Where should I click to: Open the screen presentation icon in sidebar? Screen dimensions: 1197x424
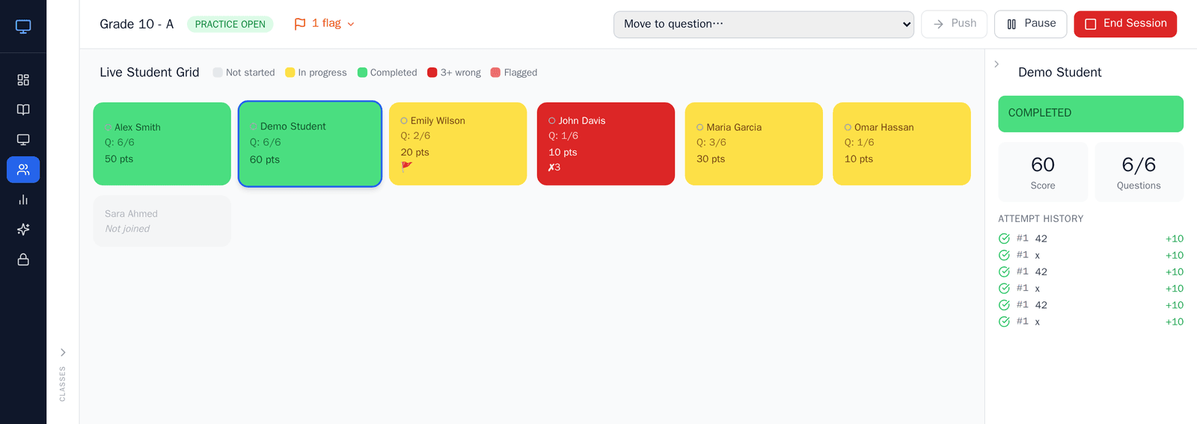pyautogui.click(x=23, y=140)
